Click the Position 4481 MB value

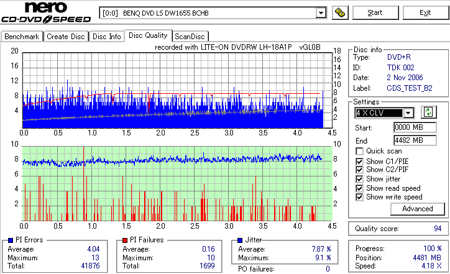(428, 258)
